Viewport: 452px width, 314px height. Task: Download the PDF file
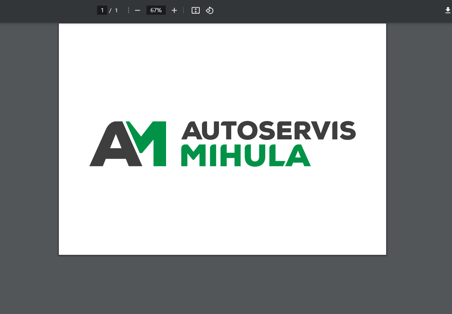pyautogui.click(x=447, y=11)
